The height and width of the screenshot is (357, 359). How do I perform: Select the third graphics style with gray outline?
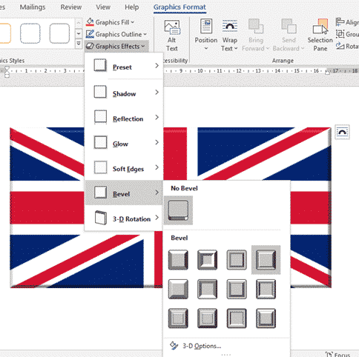point(59,33)
